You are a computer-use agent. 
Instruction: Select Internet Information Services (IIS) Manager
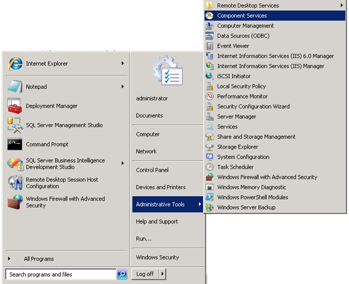tap(275, 66)
